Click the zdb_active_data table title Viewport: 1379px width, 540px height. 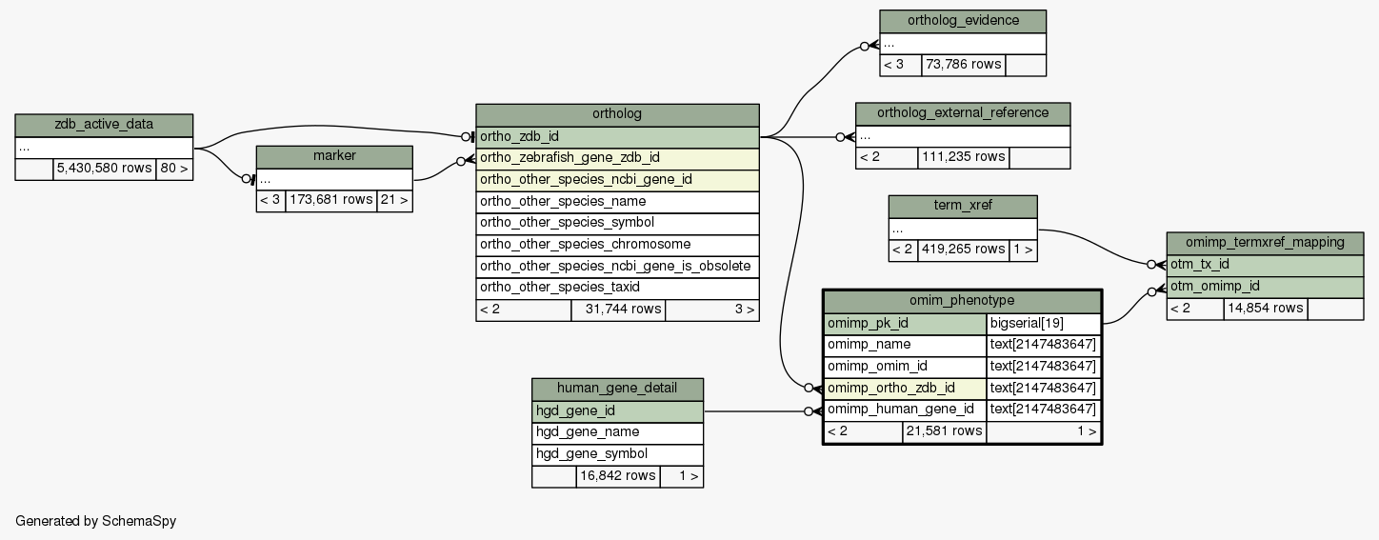pos(104,125)
